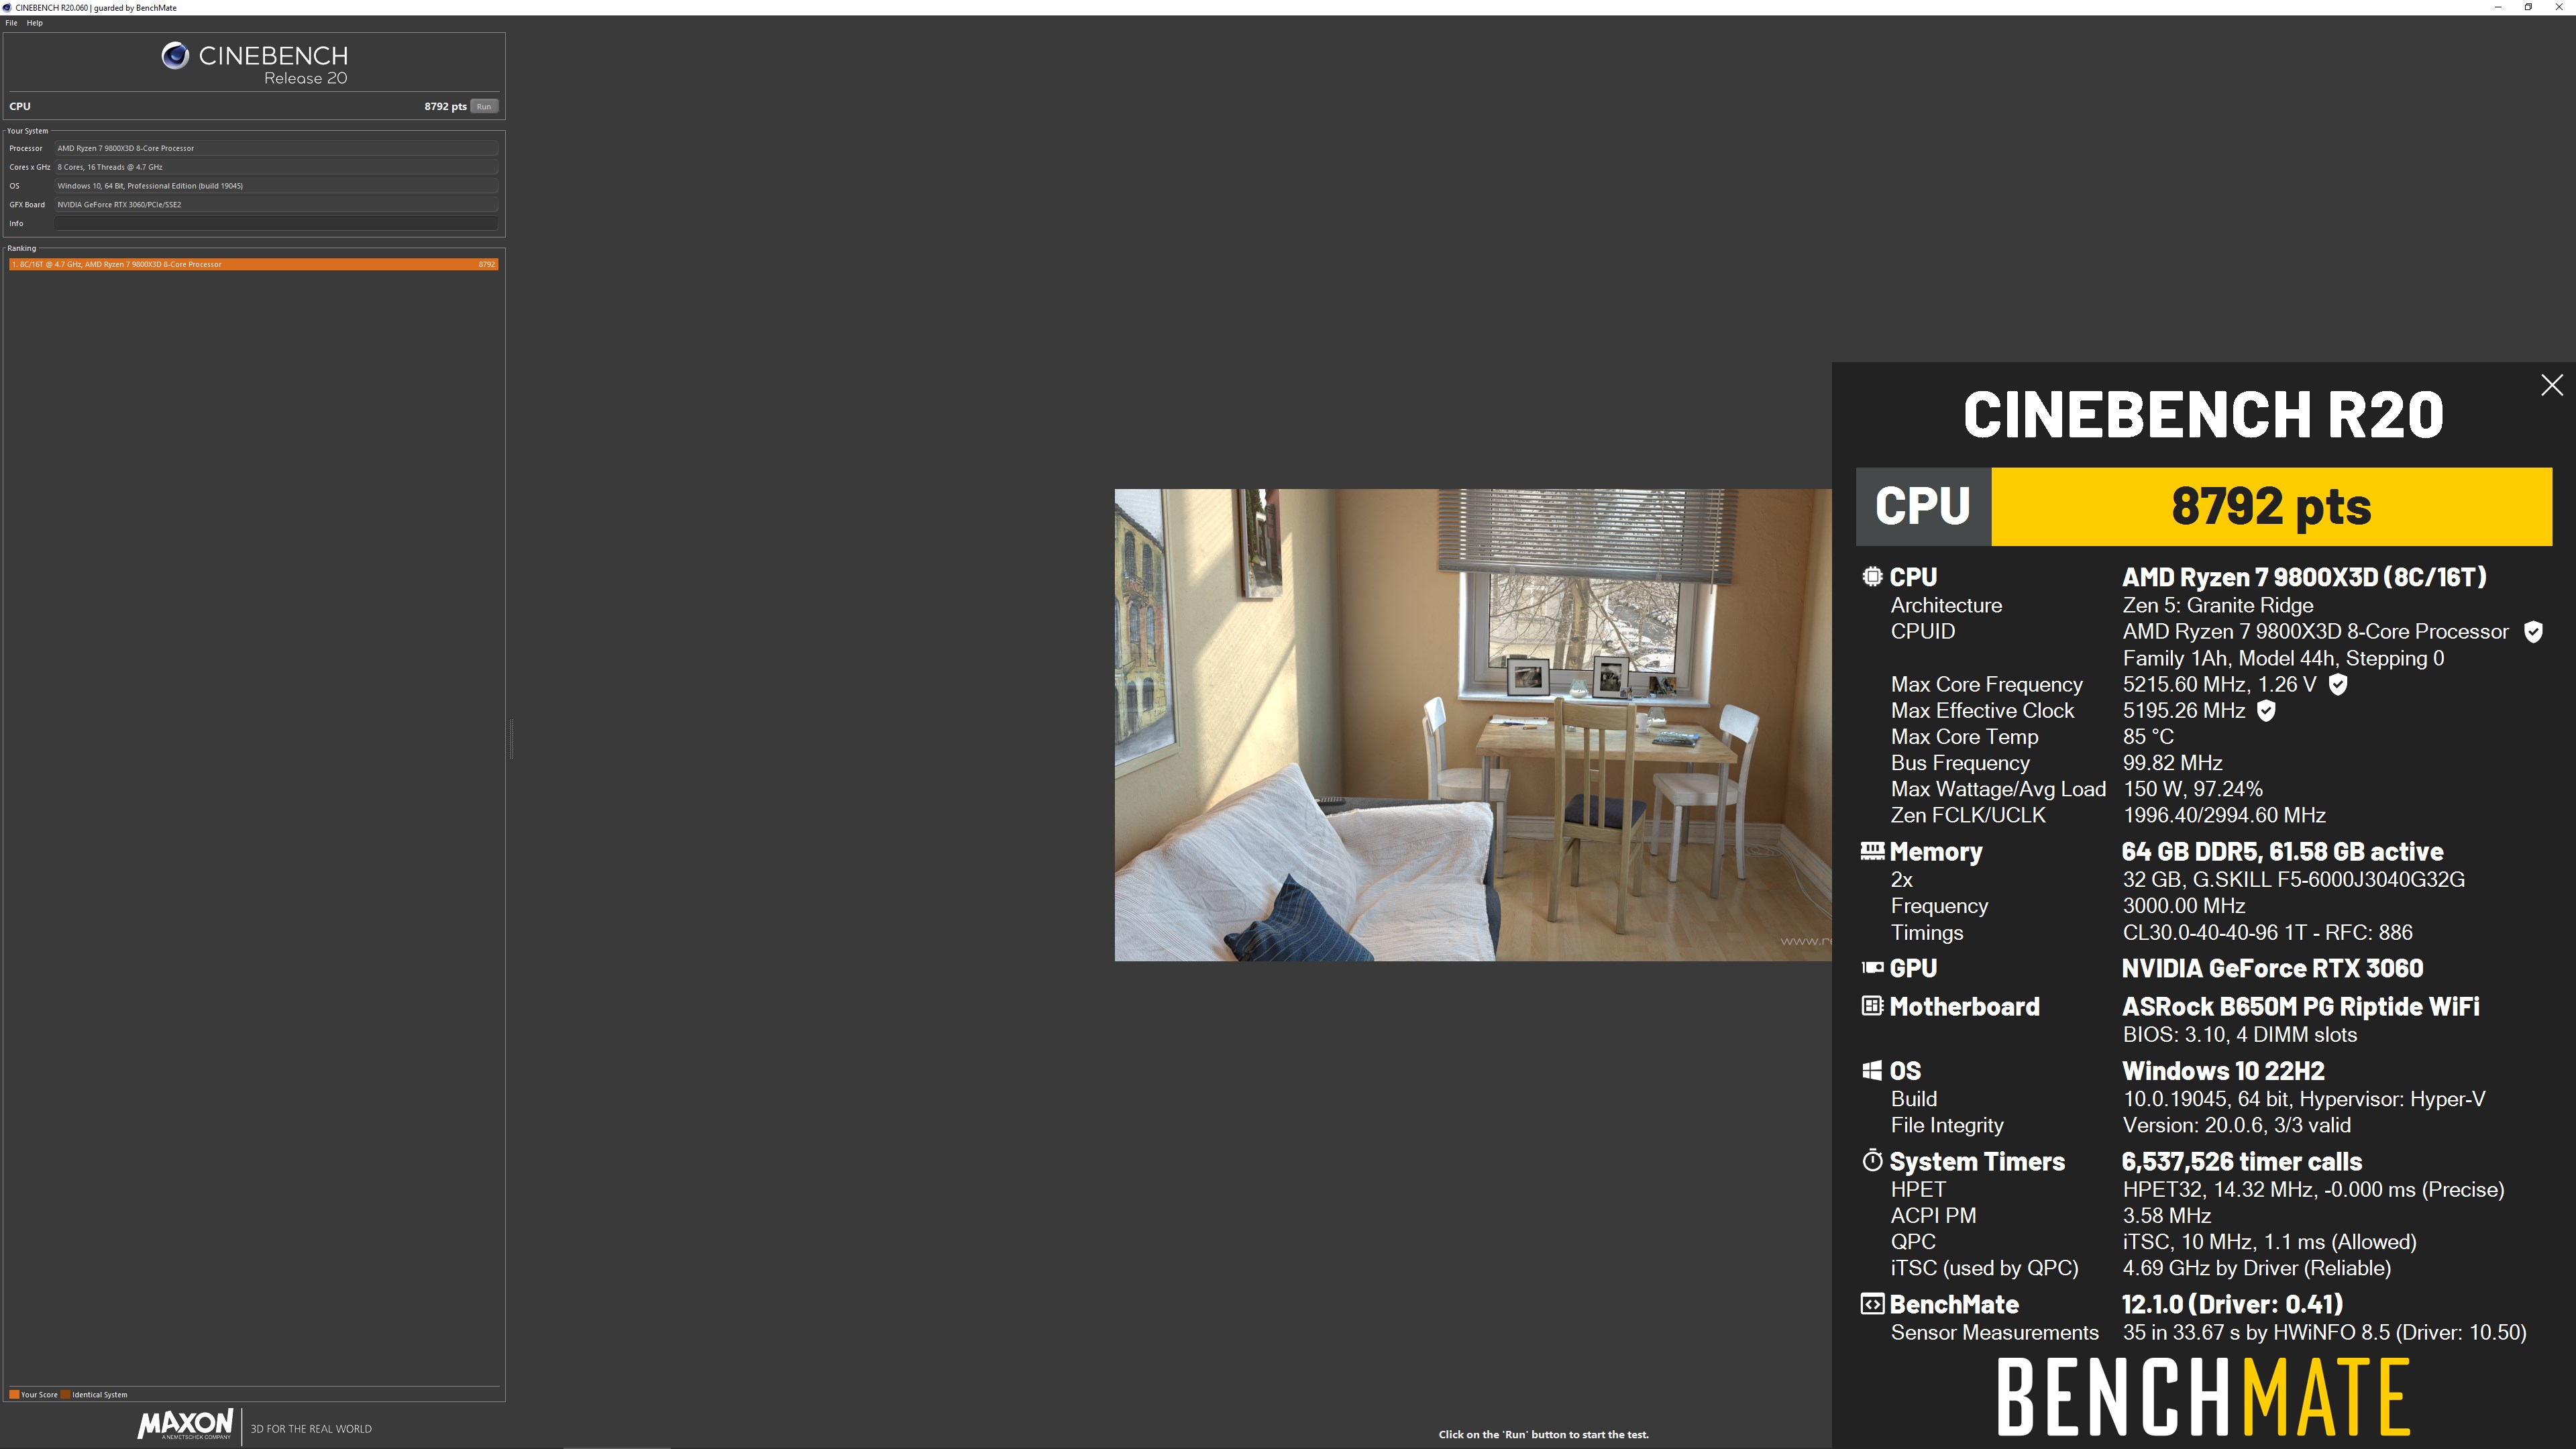
Task: Click the GFX Board field RTX 3060
Action: (276, 205)
